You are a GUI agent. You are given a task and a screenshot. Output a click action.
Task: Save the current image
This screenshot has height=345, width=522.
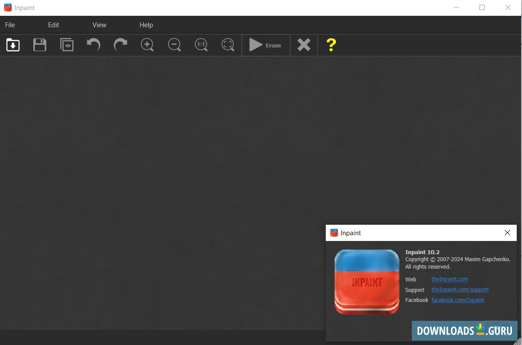[40, 45]
